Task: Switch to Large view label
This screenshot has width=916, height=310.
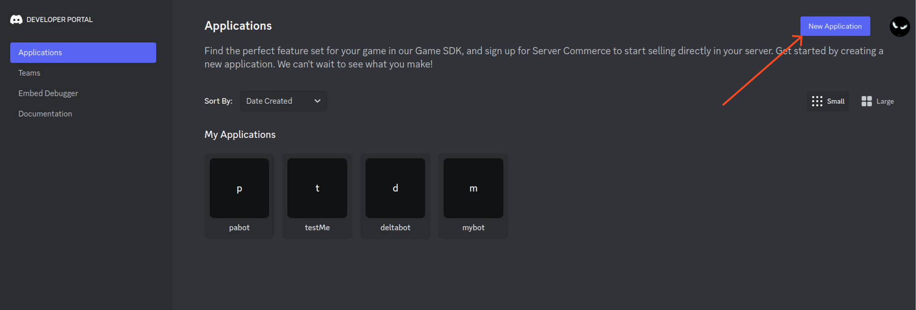Action: (885, 101)
